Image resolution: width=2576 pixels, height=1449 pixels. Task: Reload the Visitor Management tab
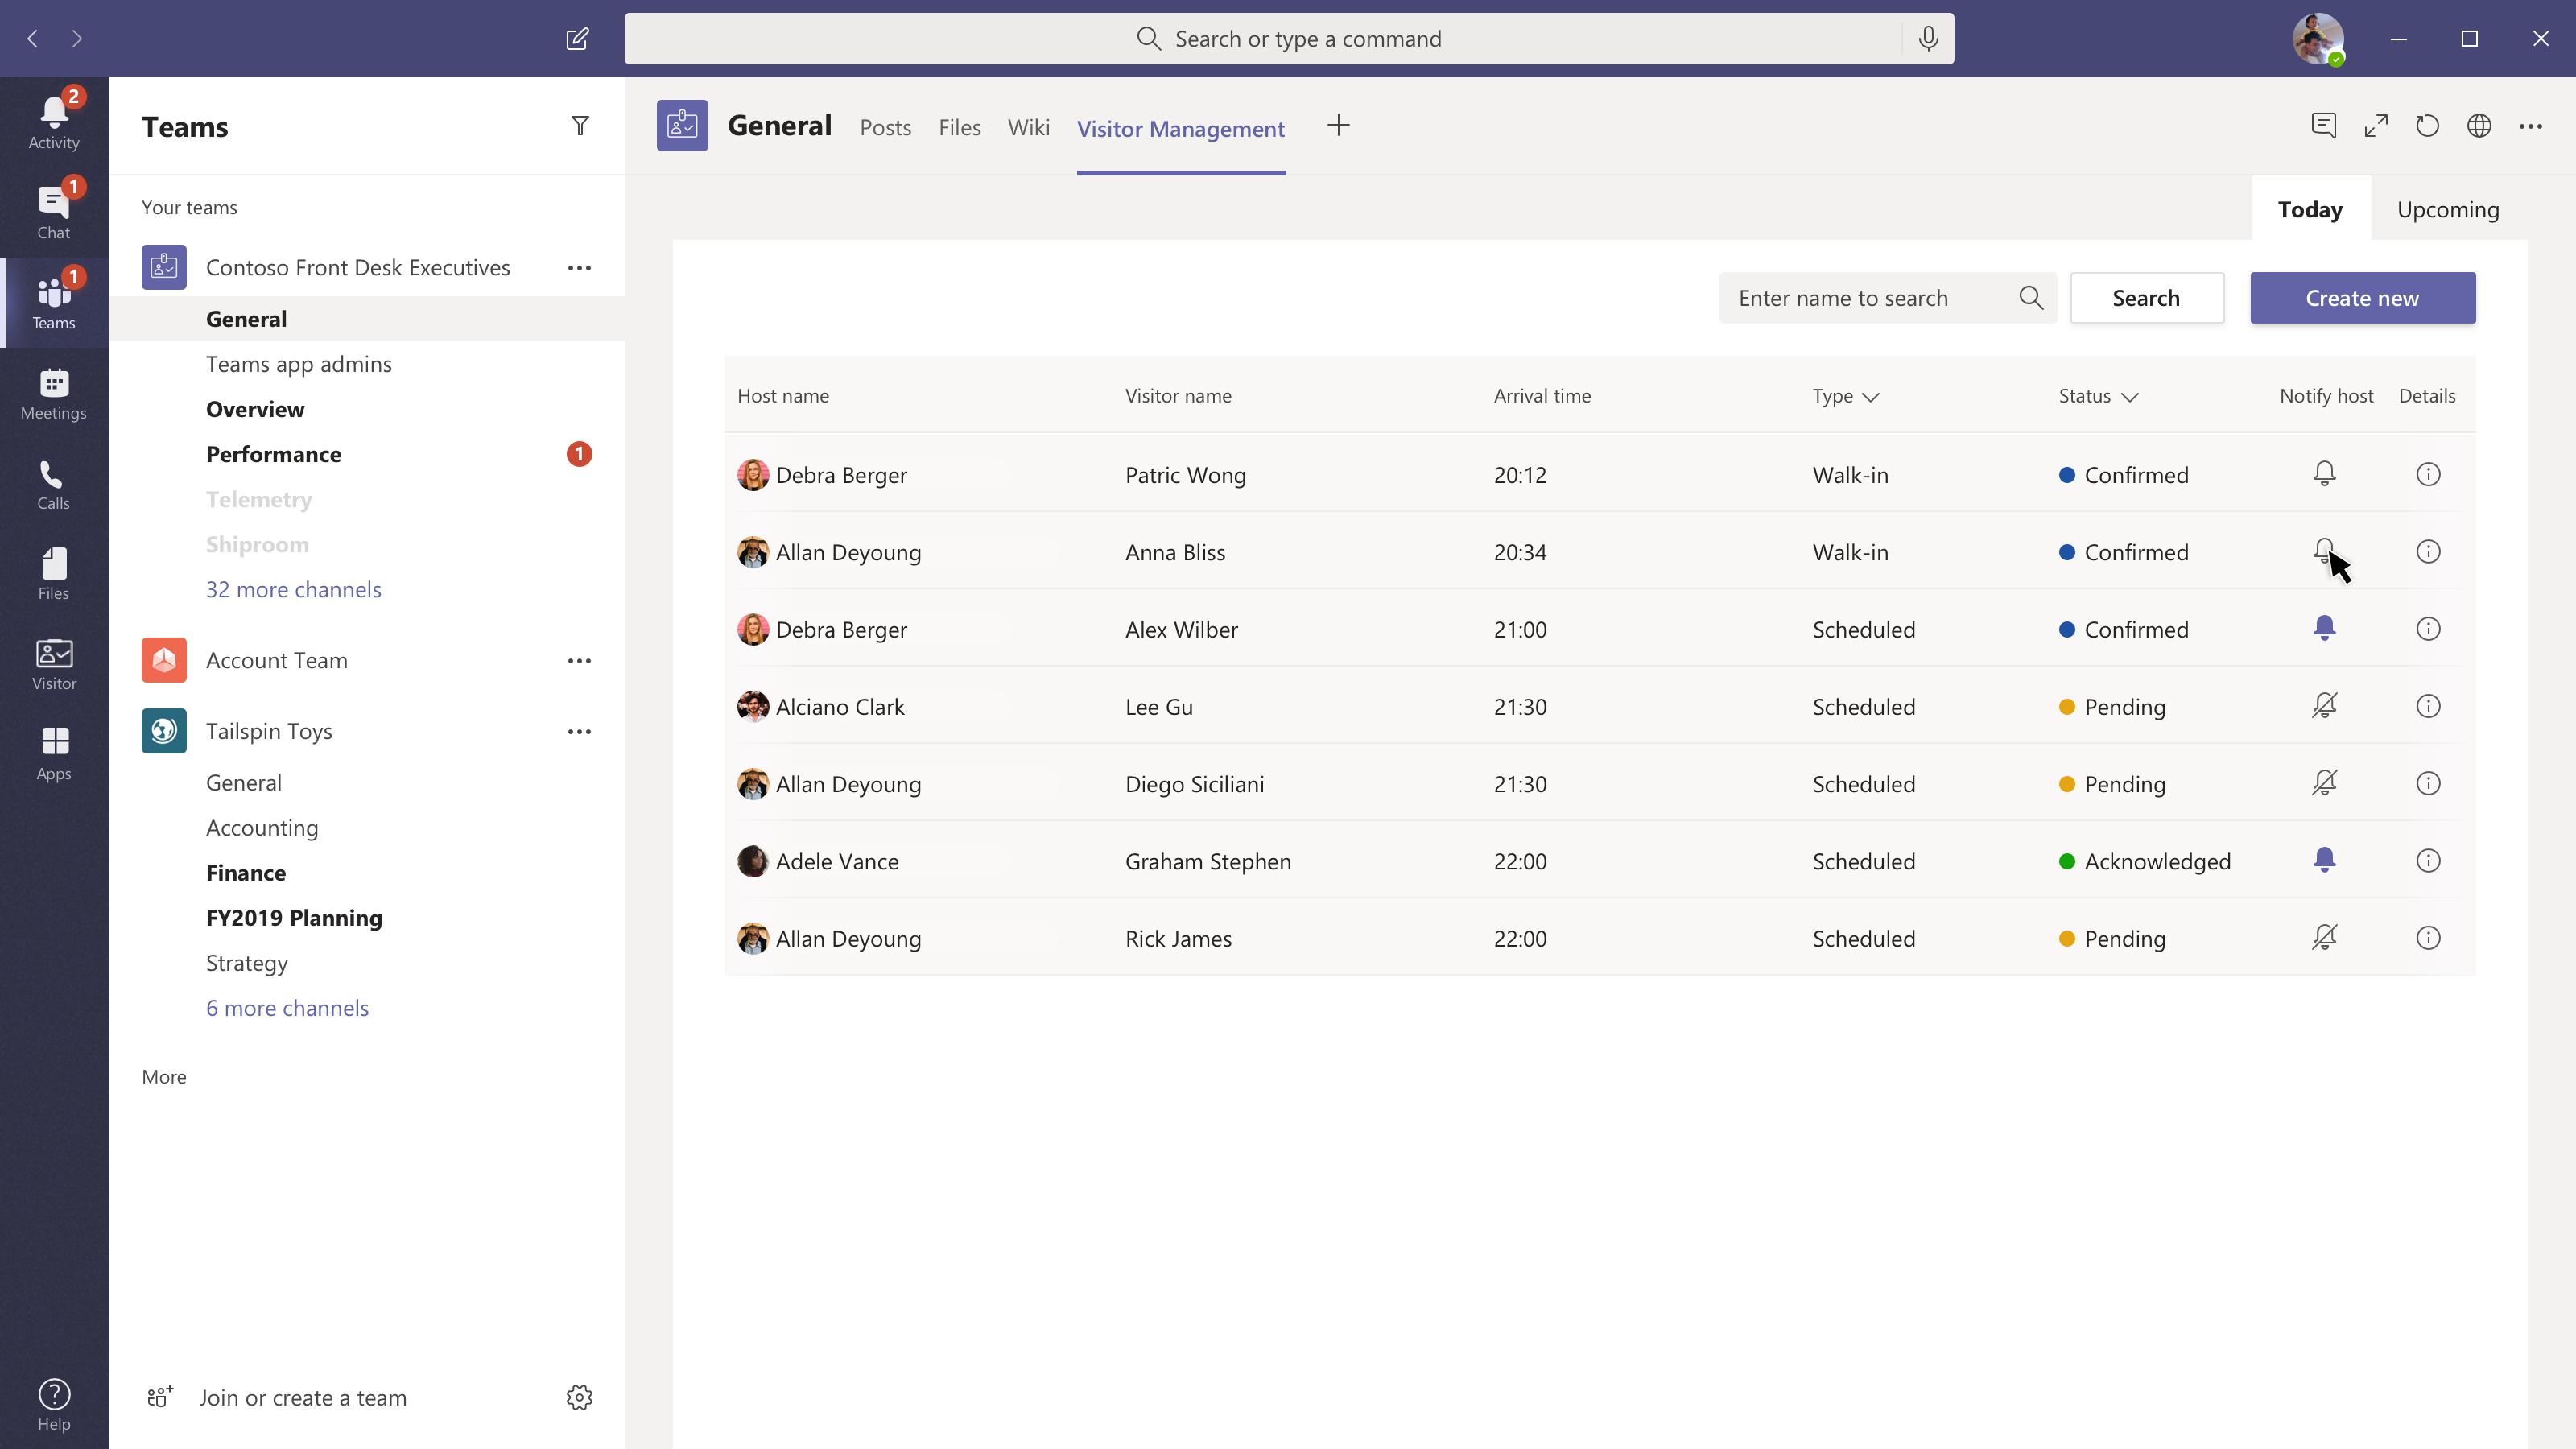[x=2427, y=126]
